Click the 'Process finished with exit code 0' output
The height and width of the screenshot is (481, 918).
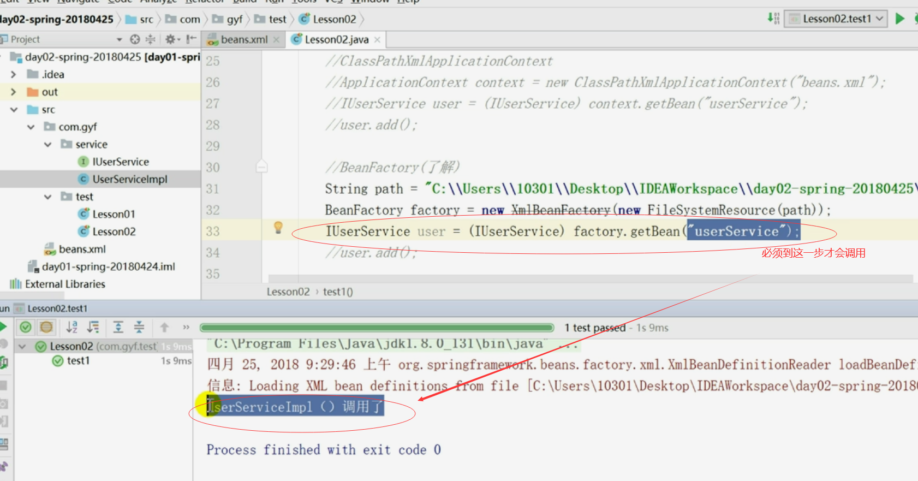(324, 450)
